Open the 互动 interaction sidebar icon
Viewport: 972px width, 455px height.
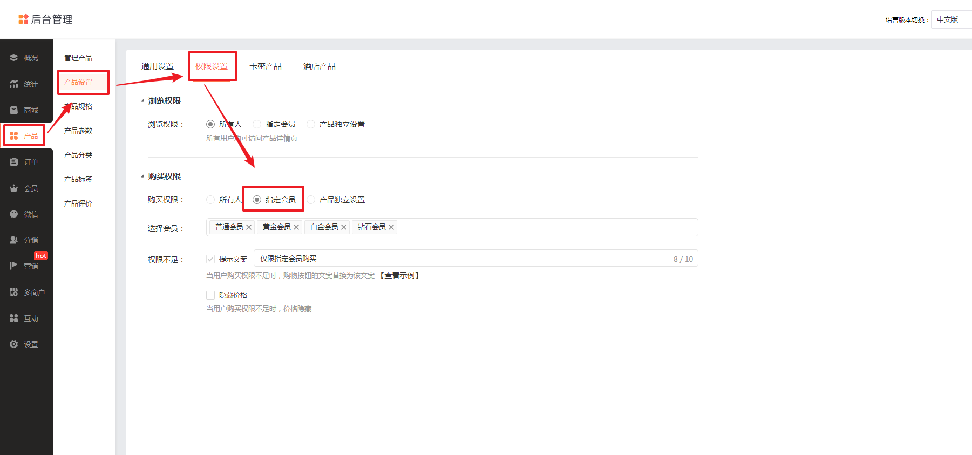coord(14,318)
